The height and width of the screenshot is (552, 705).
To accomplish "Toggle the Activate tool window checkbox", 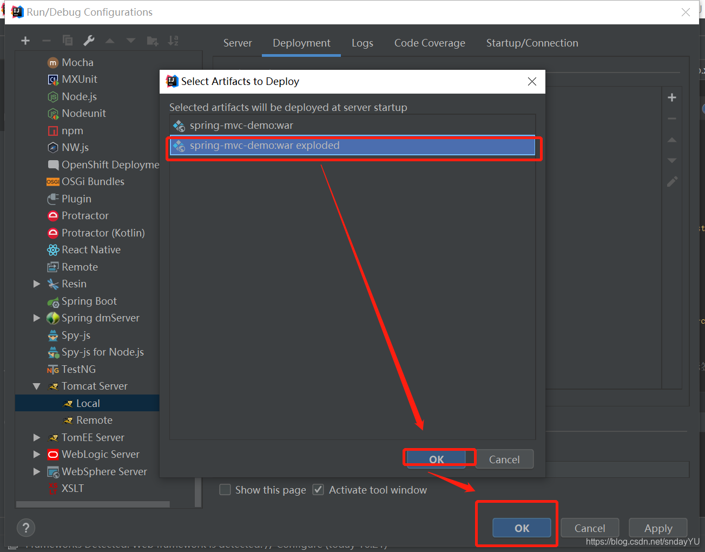I will tap(319, 490).
